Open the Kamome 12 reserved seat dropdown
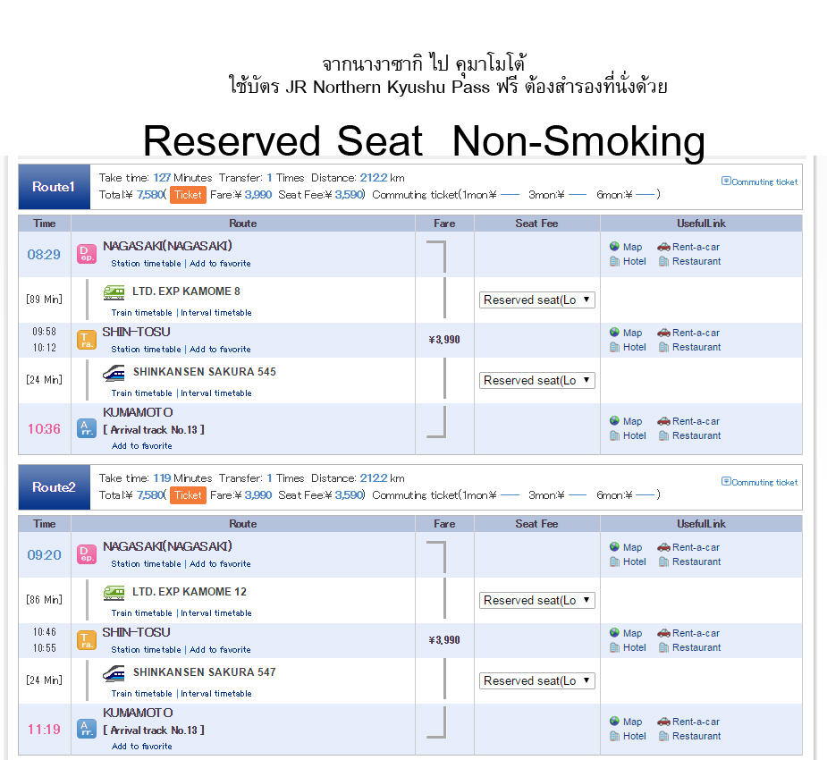 click(x=536, y=601)
